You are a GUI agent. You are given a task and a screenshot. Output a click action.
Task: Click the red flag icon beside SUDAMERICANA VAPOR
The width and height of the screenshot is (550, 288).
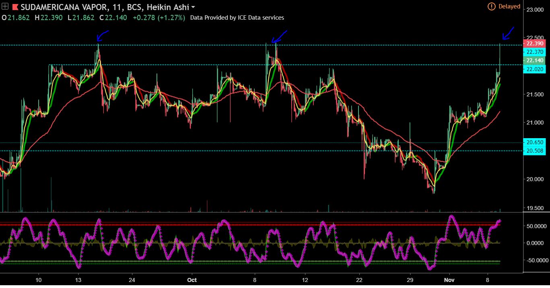click(15, 7)
